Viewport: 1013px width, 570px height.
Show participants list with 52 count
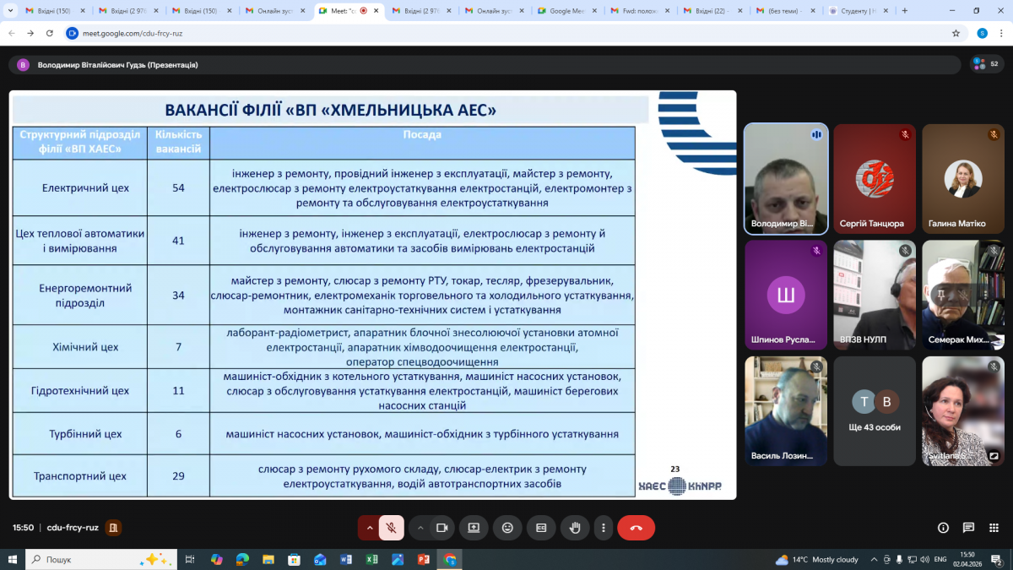point(985,64)
